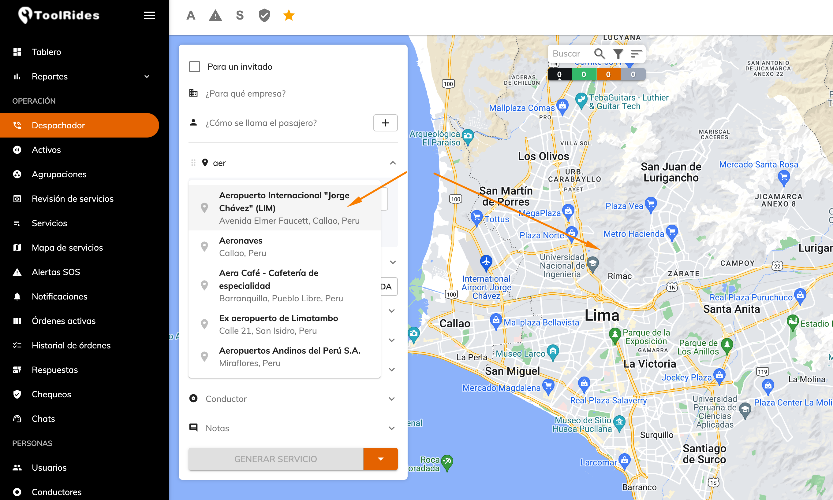Check the 'Para un invitado' checkbox
The height and width of the screenshot is (500, 833).
point(195,66)
